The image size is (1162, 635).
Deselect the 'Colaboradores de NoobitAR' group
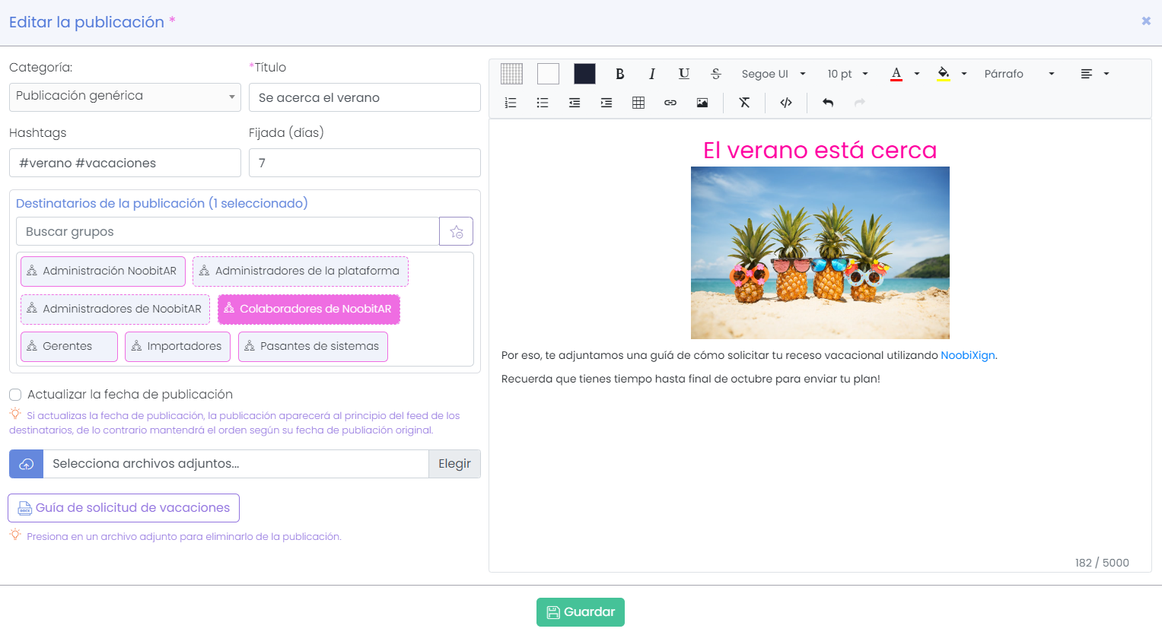point(308,309)
